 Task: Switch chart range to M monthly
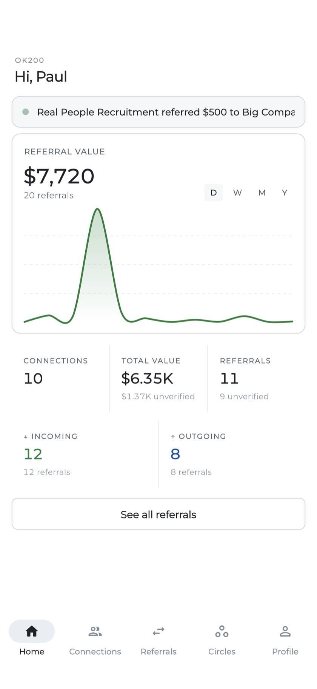262,193
